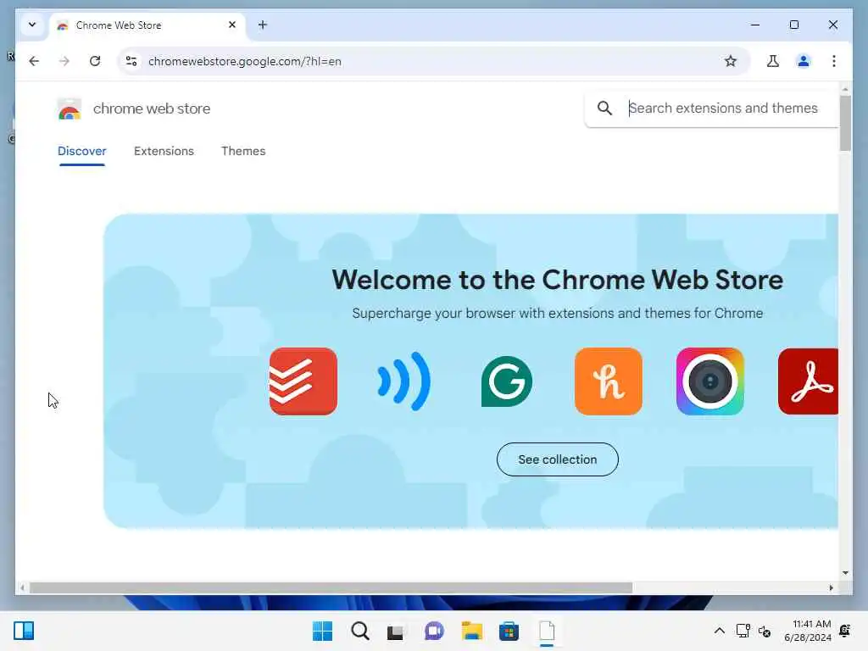This screenshot has width=868, height=651.
Task: Switch to the Discover tab
Action: (82, 151)
